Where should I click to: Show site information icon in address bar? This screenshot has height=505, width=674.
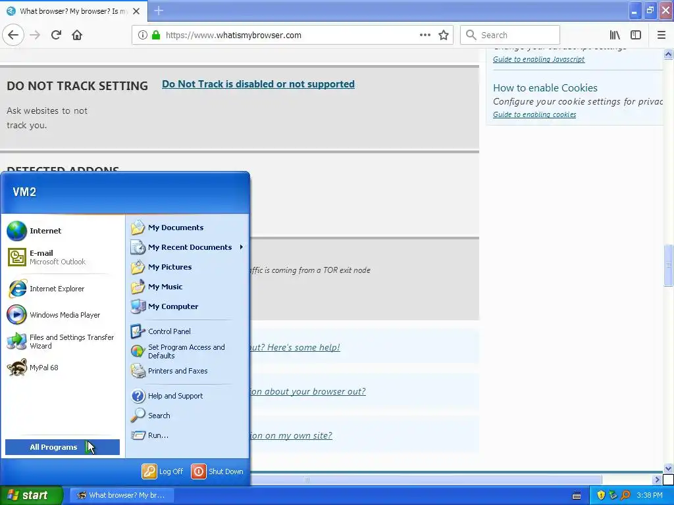(142, 35)
